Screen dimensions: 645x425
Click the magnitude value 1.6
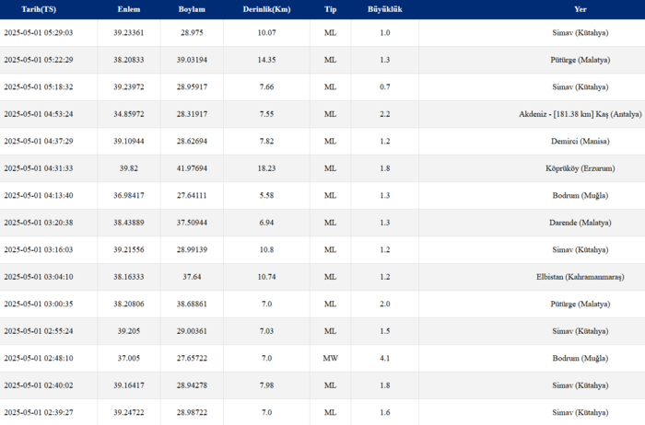click(385, 412)
